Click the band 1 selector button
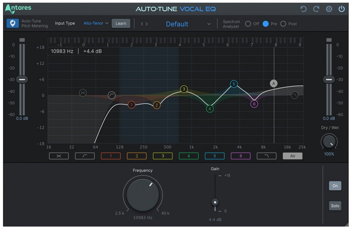 tap(111, 156)
